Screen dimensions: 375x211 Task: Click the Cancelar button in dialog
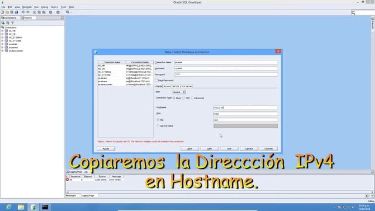[268, 149]
